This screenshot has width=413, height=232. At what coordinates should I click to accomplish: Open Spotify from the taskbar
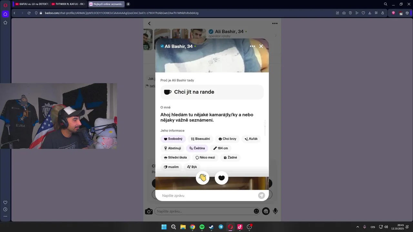click(202, 227)
